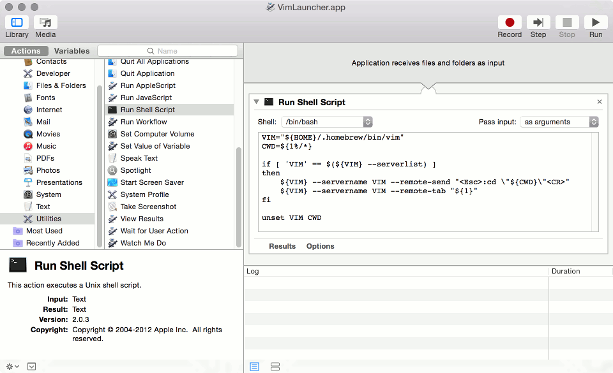613x373 pixels.
Task: Open the Media browser
Action: click(45, 26)
